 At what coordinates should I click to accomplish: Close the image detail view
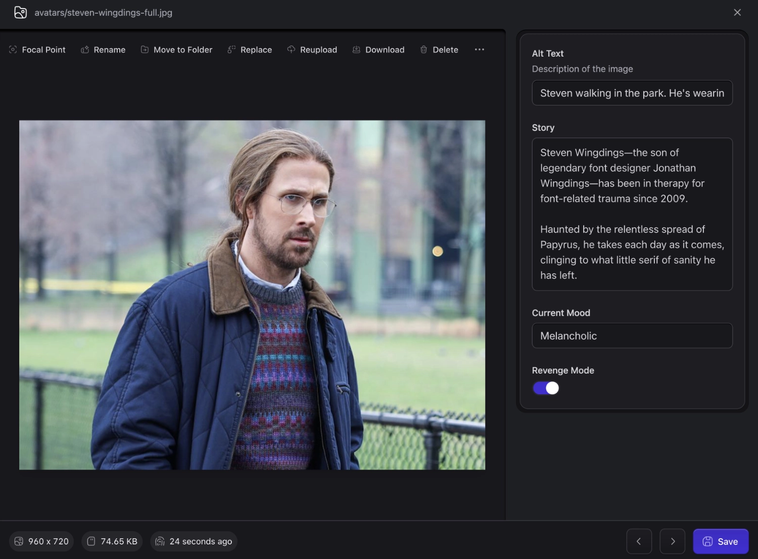coord(737,12)
